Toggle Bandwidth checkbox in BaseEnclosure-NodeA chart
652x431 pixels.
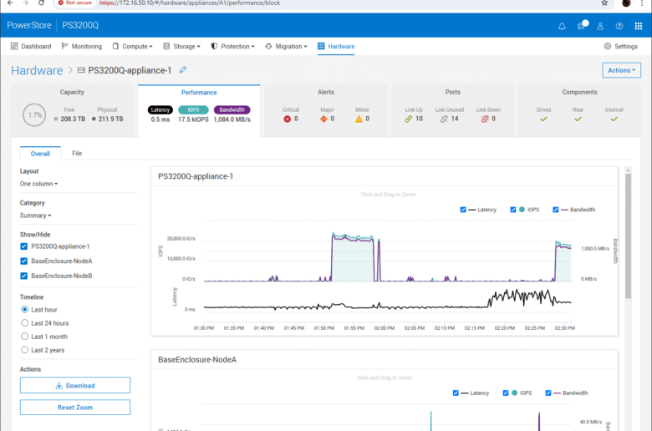coord(548,393)
